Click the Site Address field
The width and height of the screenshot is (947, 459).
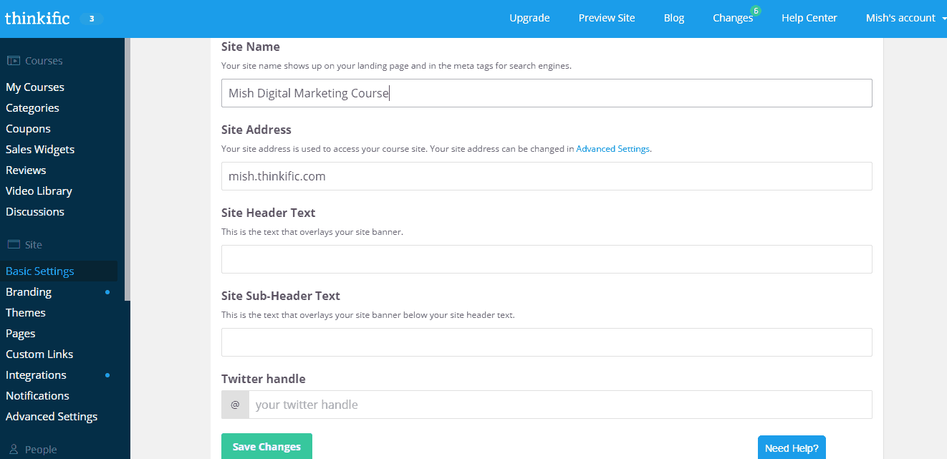547,176
